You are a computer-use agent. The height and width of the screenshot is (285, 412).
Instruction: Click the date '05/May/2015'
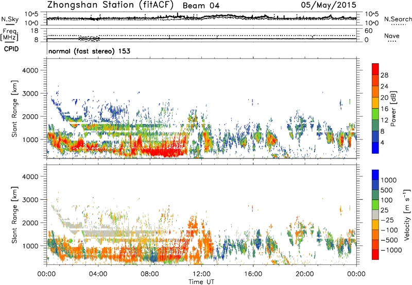click(x=329, y=5)
